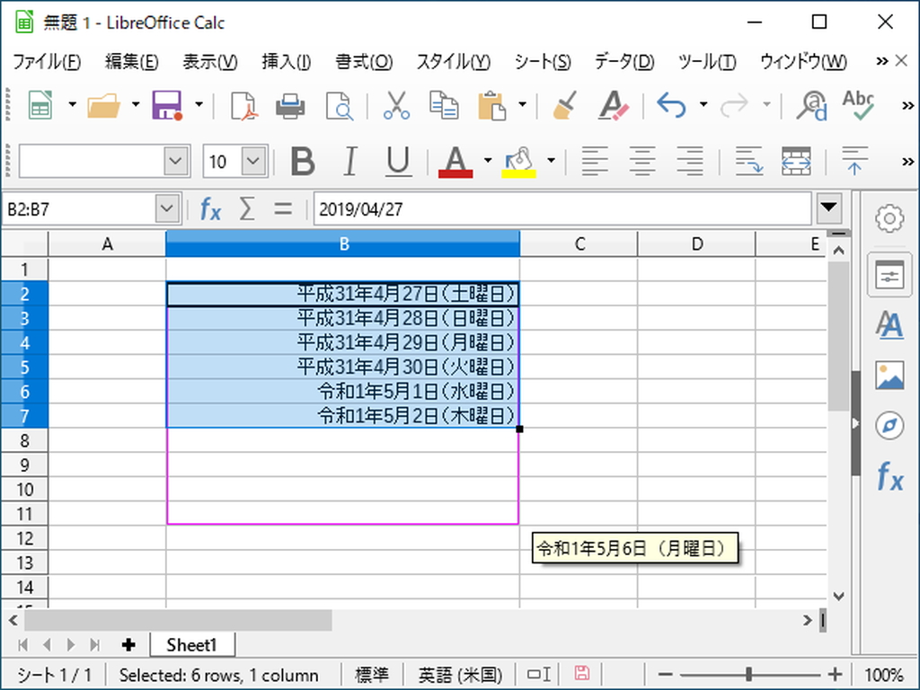The image size is (920, 690).
Task: Export the spreadsheet directly as PDF
Action: [243, 105]
